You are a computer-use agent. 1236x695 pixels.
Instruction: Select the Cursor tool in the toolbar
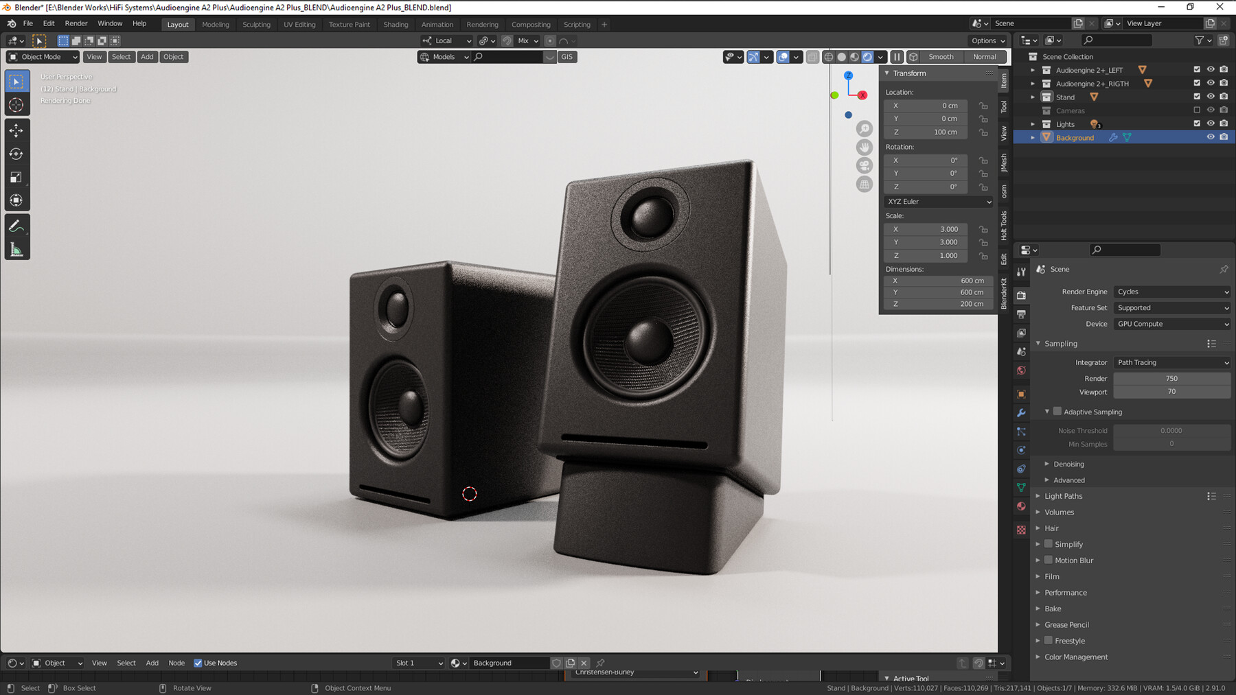click(x=16, y=104)
